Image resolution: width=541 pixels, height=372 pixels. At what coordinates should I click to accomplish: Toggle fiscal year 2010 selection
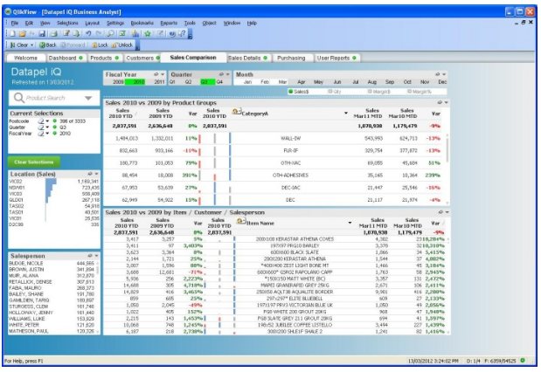pyautogui.click(x=135, y=82)
